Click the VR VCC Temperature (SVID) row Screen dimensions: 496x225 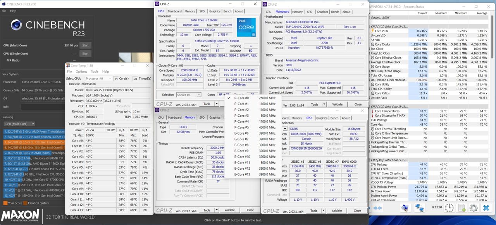click(x=429, y=178)
